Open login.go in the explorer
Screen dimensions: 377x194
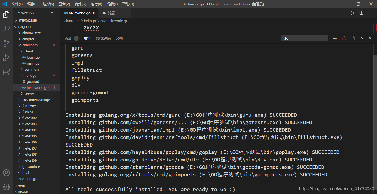point(36,57)
